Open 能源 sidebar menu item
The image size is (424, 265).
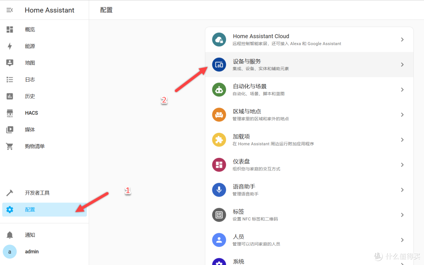coord(44,46)
